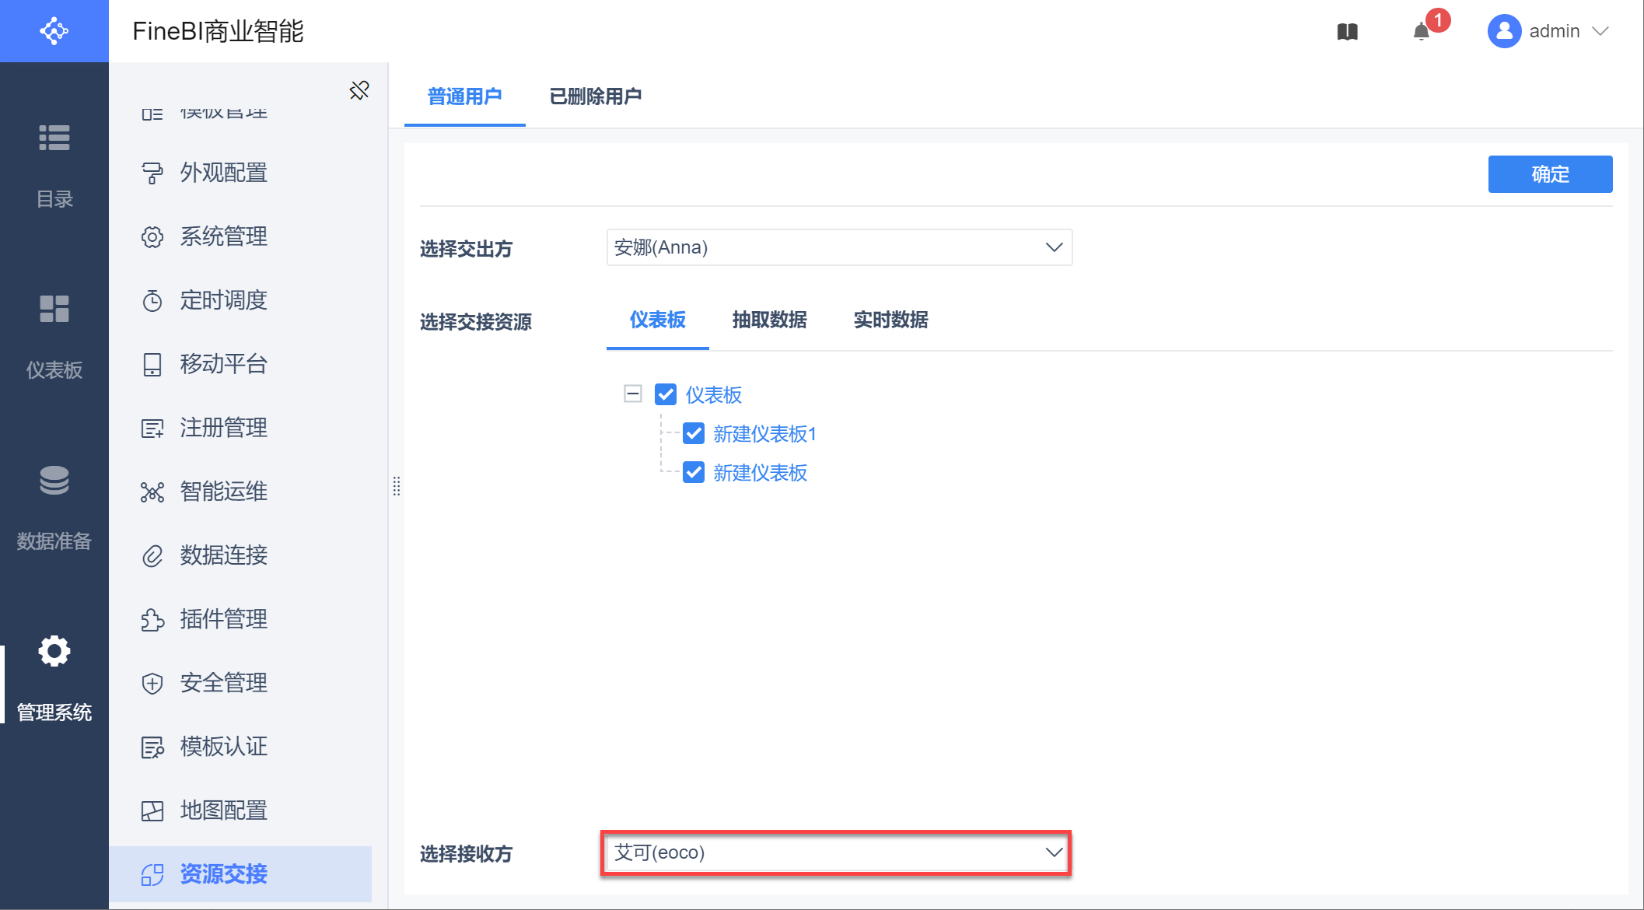Click the notification bell icon
The height and width of the screenshot is (910, 1644).
[x=1422, y=32]
